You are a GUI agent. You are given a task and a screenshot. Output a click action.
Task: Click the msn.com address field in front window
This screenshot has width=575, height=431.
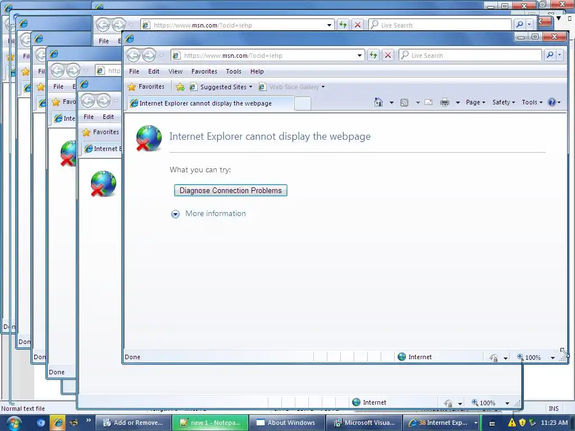tap(268, 56)
